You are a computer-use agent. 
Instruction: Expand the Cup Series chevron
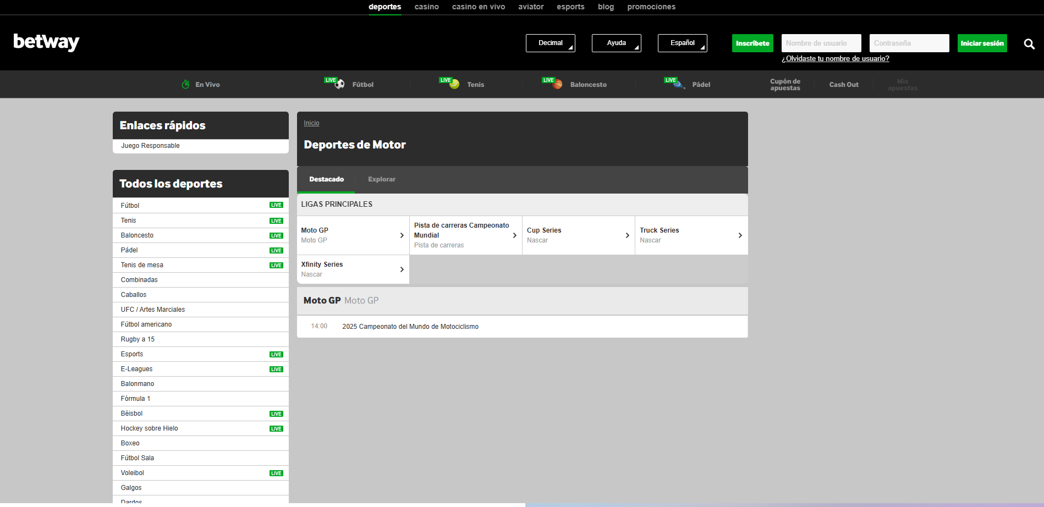(628, 235)
